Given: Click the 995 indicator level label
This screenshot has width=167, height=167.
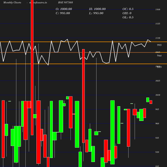Looking at the screenshot, I should point(159,45).
